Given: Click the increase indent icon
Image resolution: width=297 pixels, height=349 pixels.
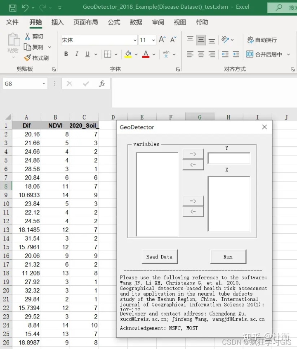Looking at the screenshot, I should point(236,54).
